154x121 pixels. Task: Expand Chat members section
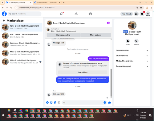click(132, 56)
